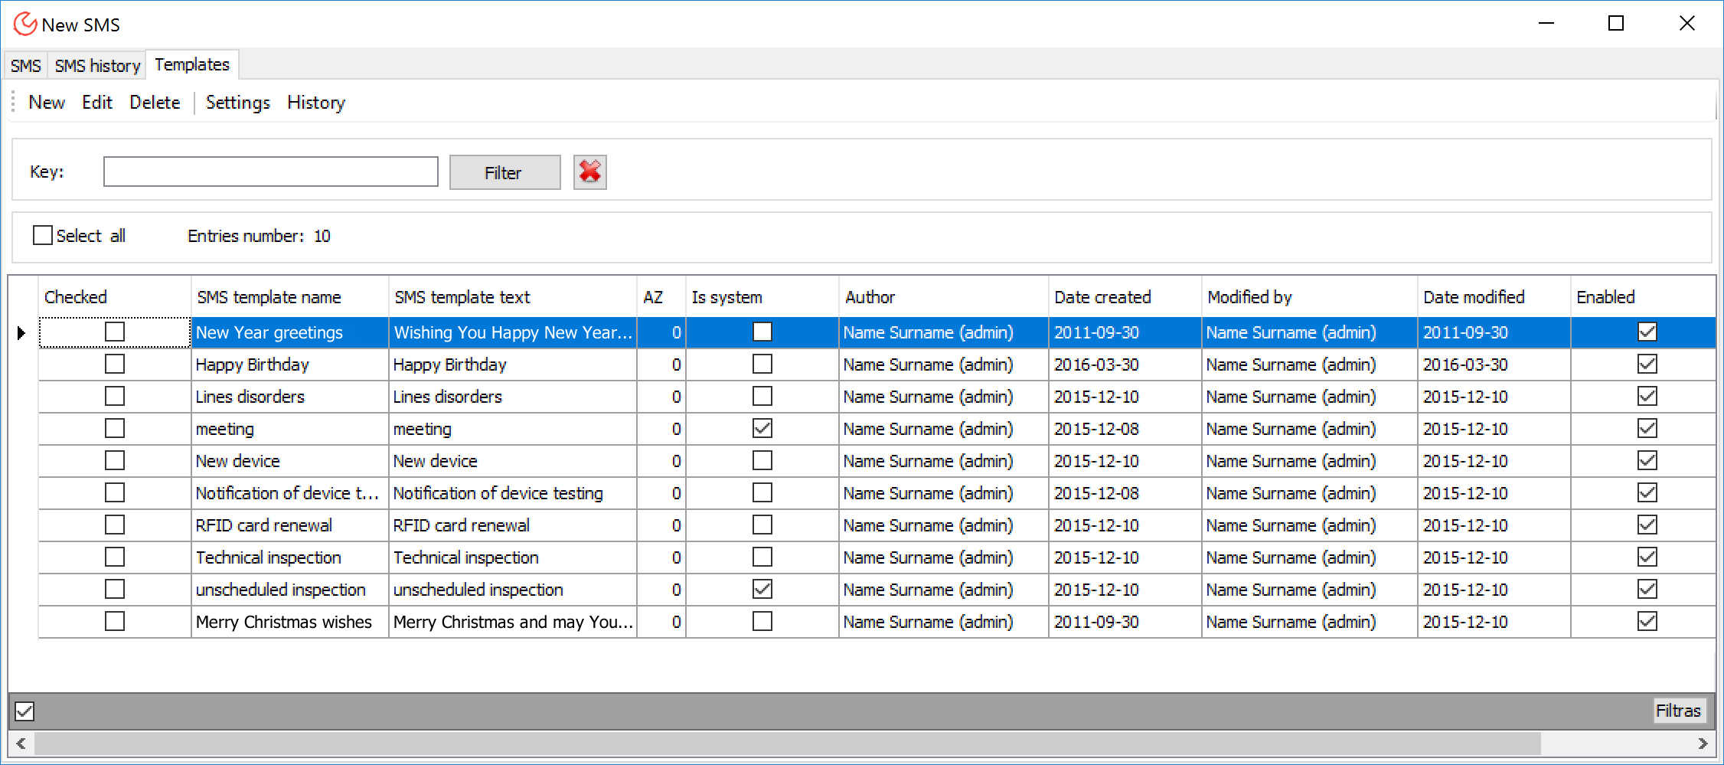
Task: Toggle Enabled checkbox for RFID card renewal
Action: [1647, 525]
